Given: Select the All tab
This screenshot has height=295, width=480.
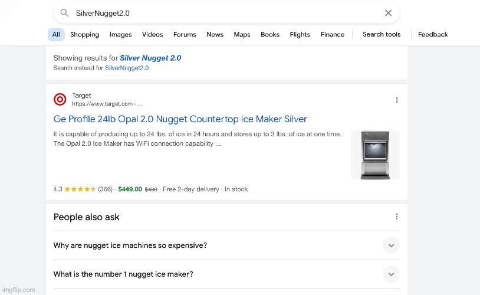Looking at the screenshot, I should click(56, 34).
